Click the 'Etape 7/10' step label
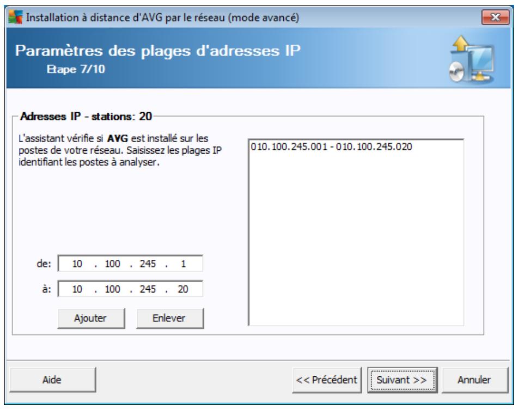The height and width of the screenshot is (409, 518). pyautogui.click(x=76, y=69)
